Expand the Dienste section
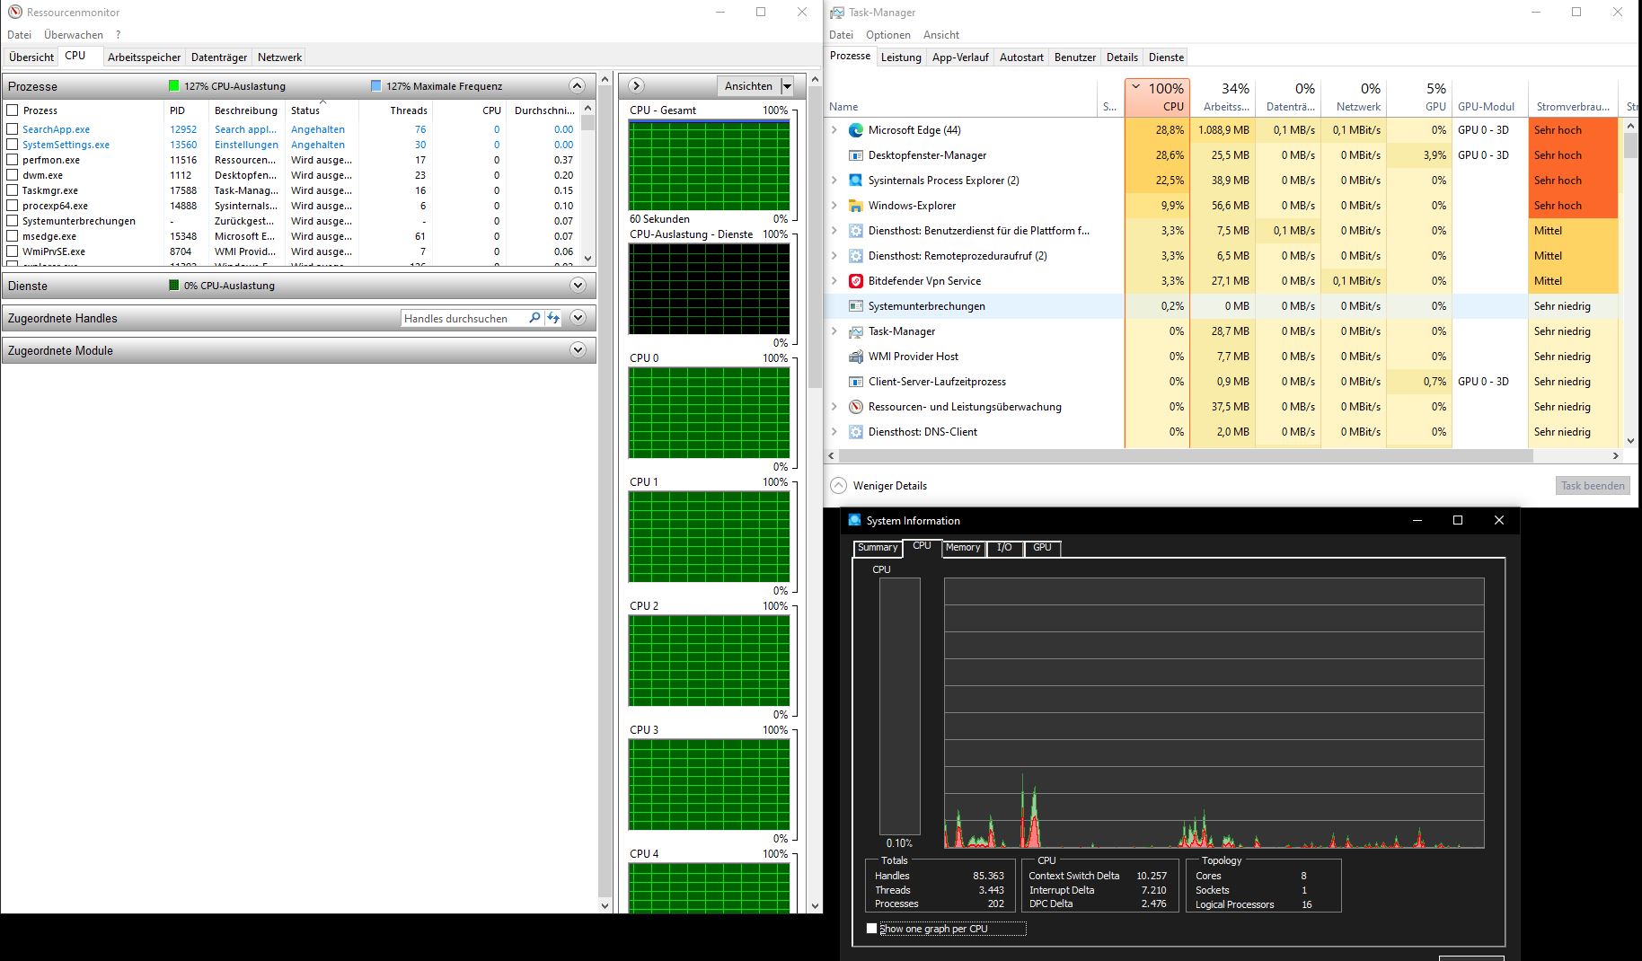The height and width of the screenshot is (961, 1642). tap(578, 286)
